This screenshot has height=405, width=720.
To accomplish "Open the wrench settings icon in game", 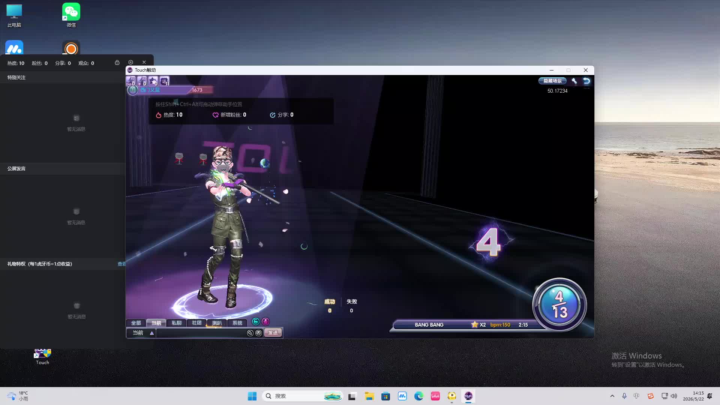I will click(x=574, y=81).
